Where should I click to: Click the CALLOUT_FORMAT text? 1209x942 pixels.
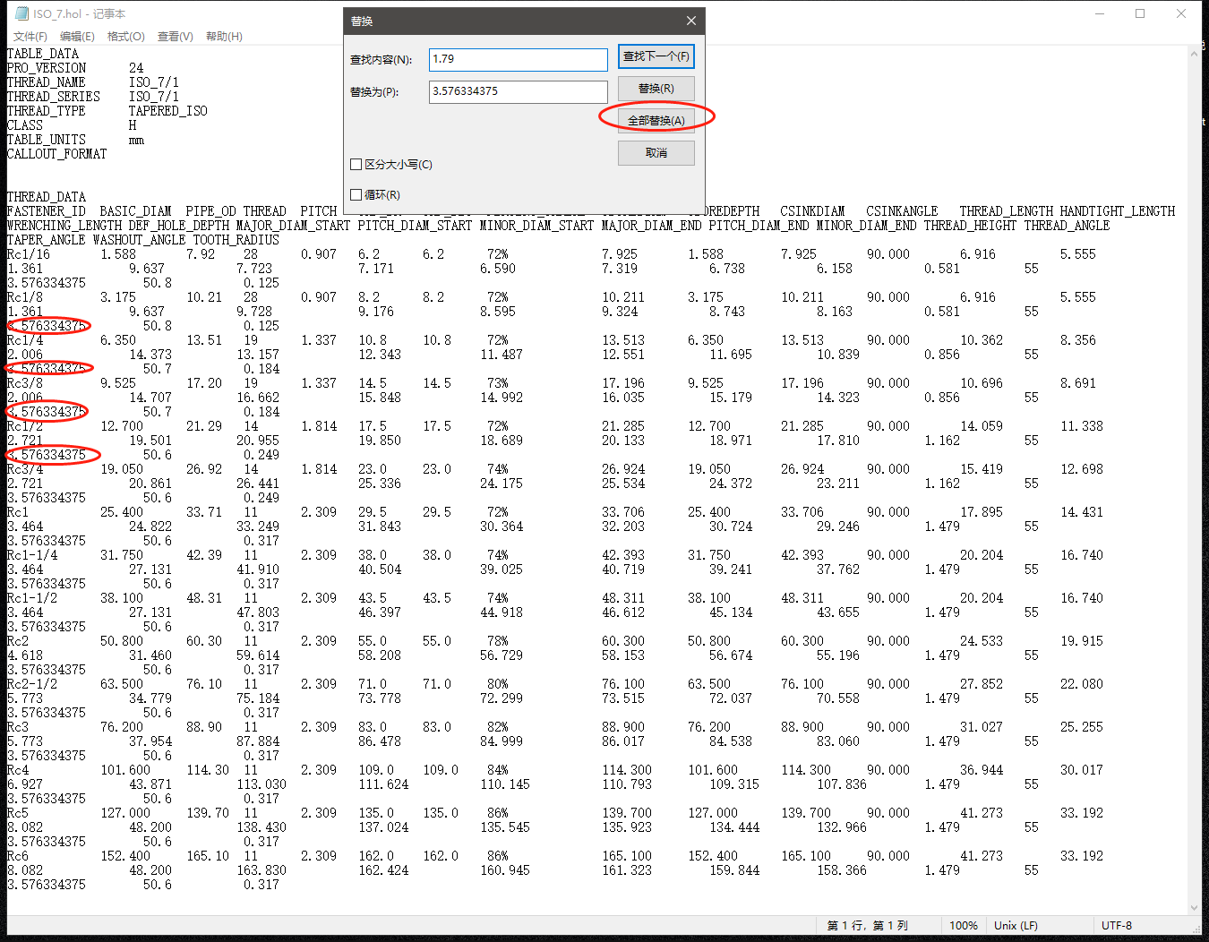pyautogui.click(x=57, y=154)
